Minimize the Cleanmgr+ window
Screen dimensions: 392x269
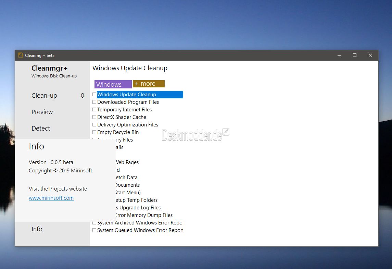tap(339, 55)
